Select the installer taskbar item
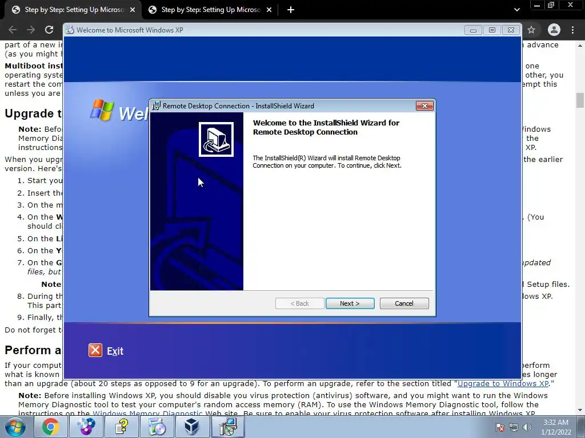Viewport: 585px width, 438px height. 228,427
